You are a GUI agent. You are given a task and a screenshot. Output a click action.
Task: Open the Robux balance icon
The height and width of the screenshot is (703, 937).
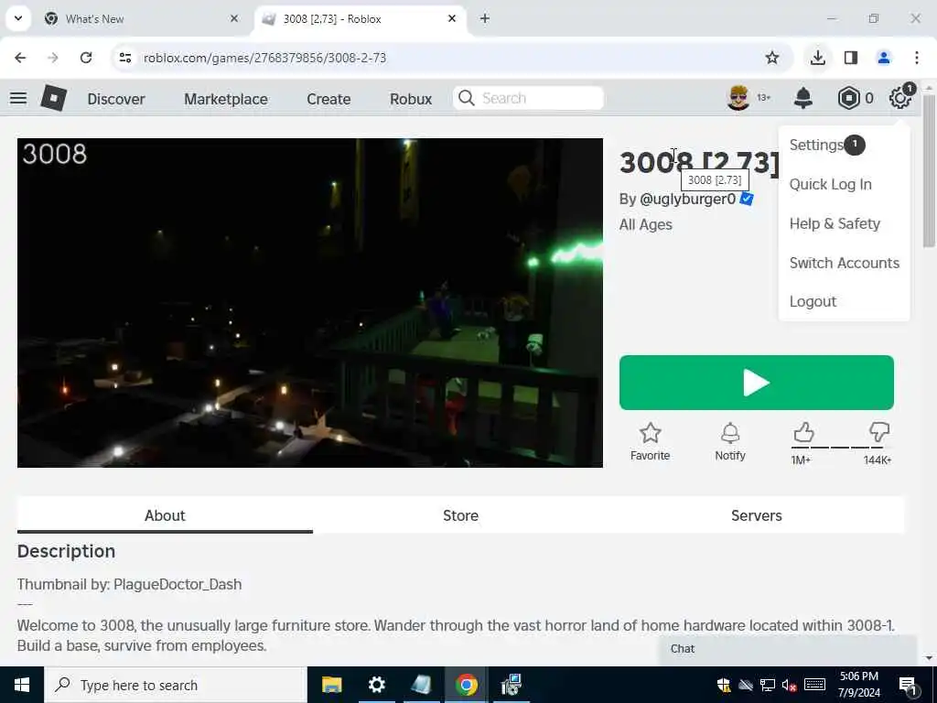848,98
